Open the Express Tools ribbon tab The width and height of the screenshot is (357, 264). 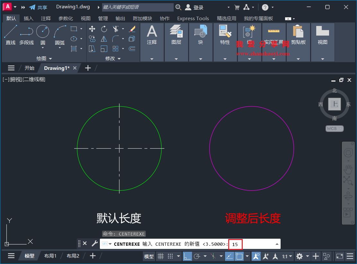[x=193, y=18]
